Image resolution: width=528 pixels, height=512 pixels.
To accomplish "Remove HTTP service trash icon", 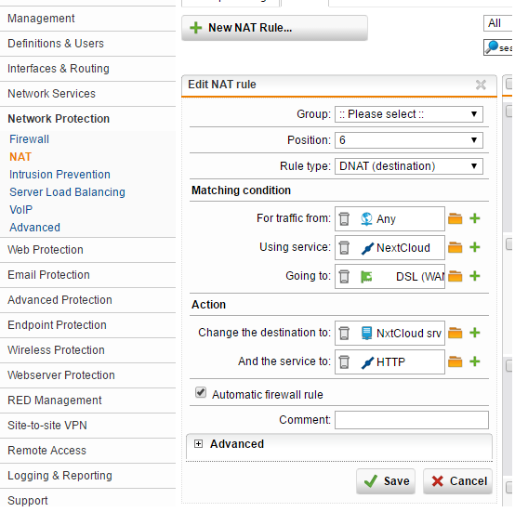I will pyautogui.click(x=344, y=362).
